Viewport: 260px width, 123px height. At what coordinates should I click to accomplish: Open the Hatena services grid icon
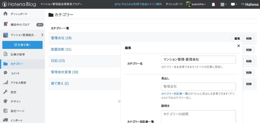tap(224, 5)
